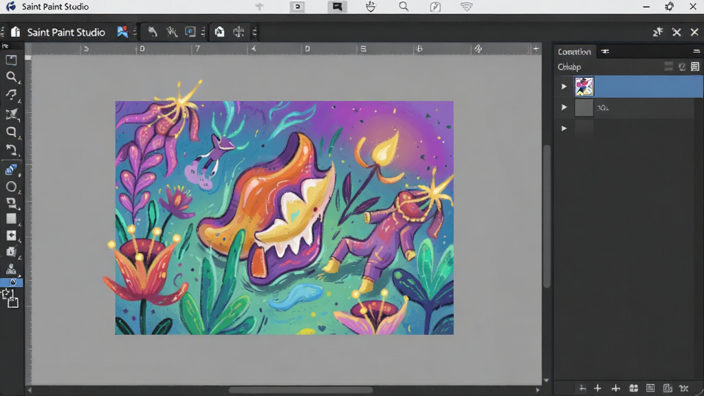Select the lasso tool in left toolbar

coord(11,95)
